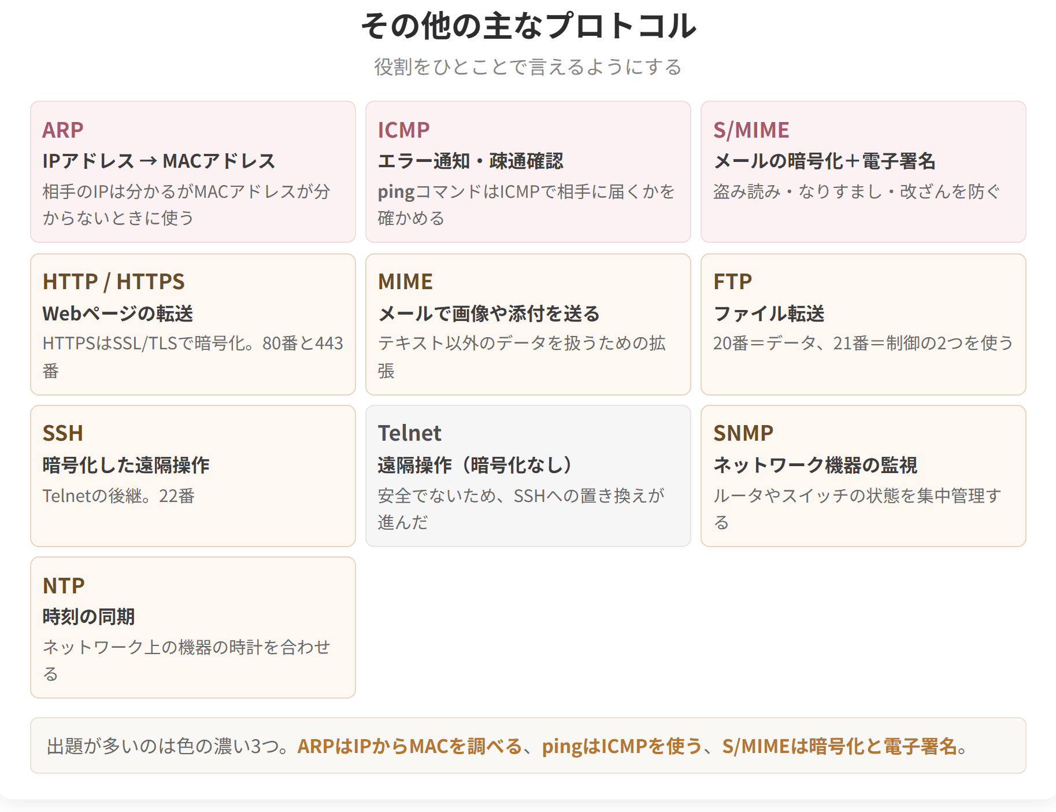Click highlighted S/MIMEは暗号化と電子署名 text

click(839, 746)
